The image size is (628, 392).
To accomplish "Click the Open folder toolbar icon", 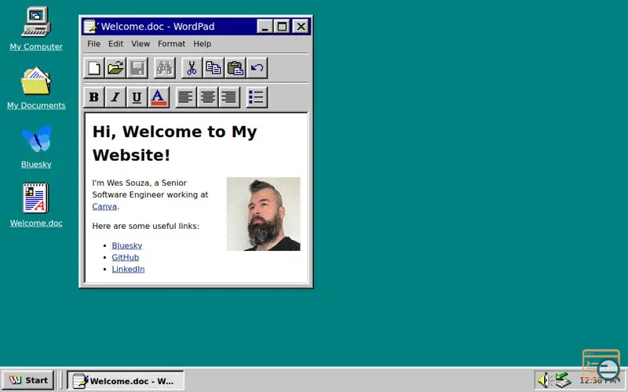I will tap(115, 67).
